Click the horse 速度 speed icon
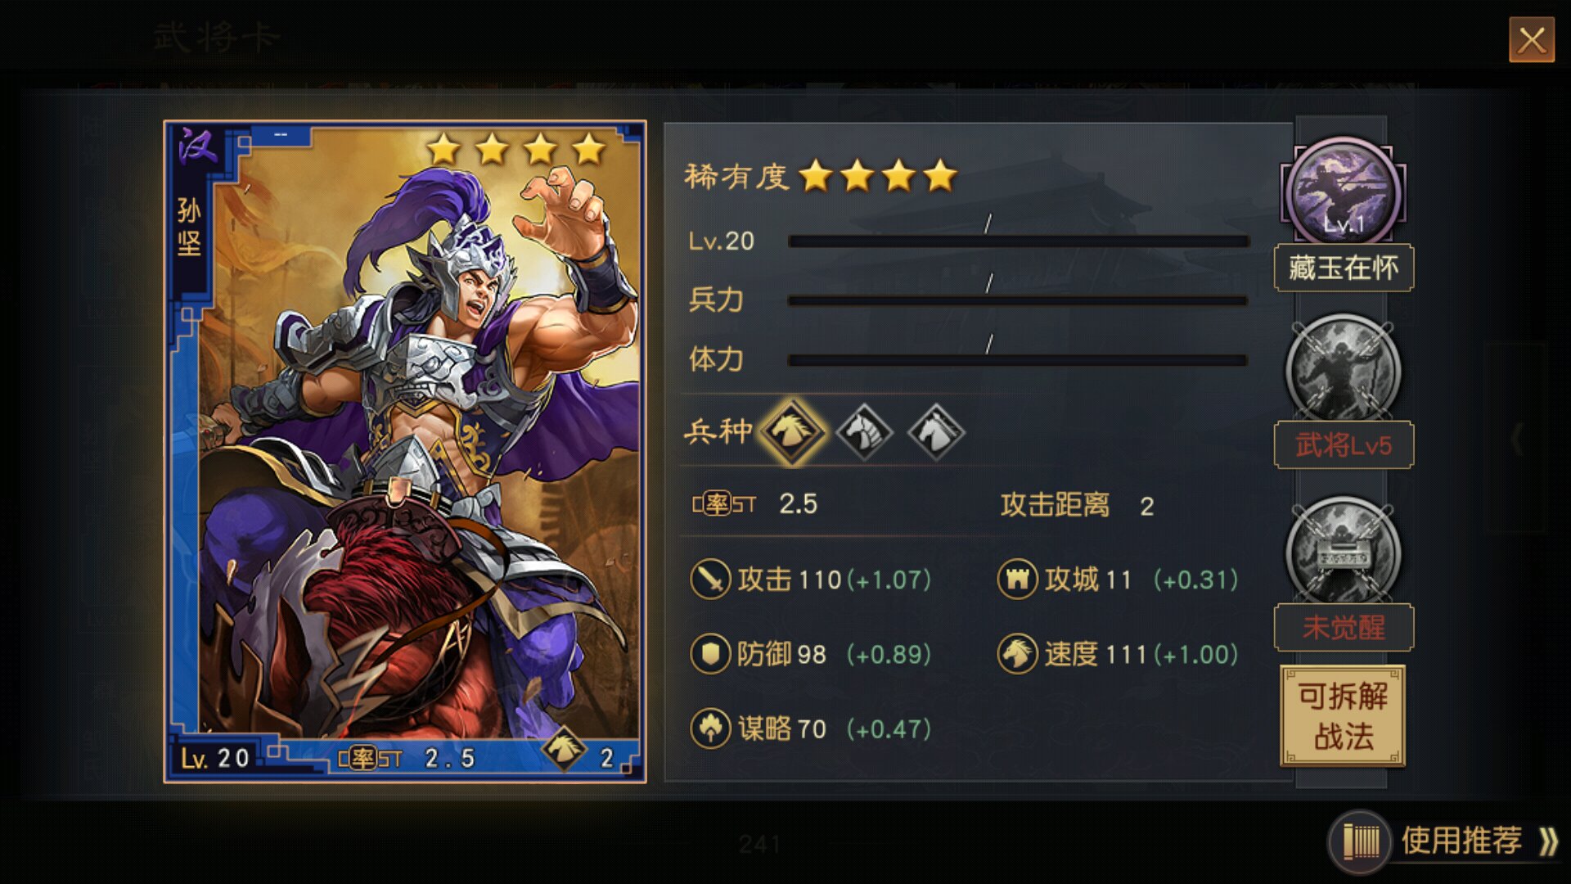Screen dimensions: 1571x884 coord(1017,654)
